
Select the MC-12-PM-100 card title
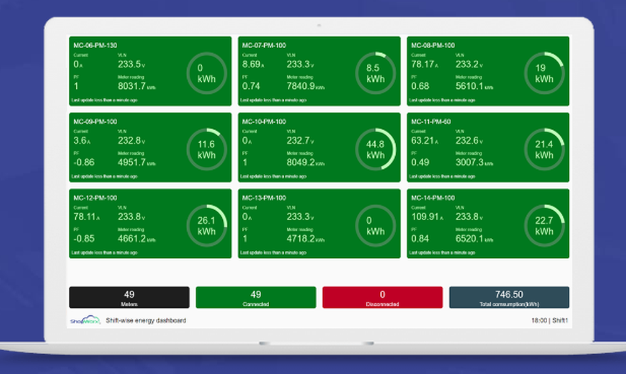[95, 198]
